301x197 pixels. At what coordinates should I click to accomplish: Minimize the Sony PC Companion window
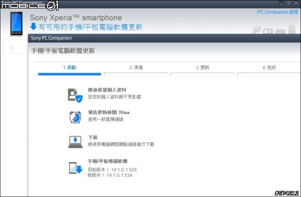[282, 3]
